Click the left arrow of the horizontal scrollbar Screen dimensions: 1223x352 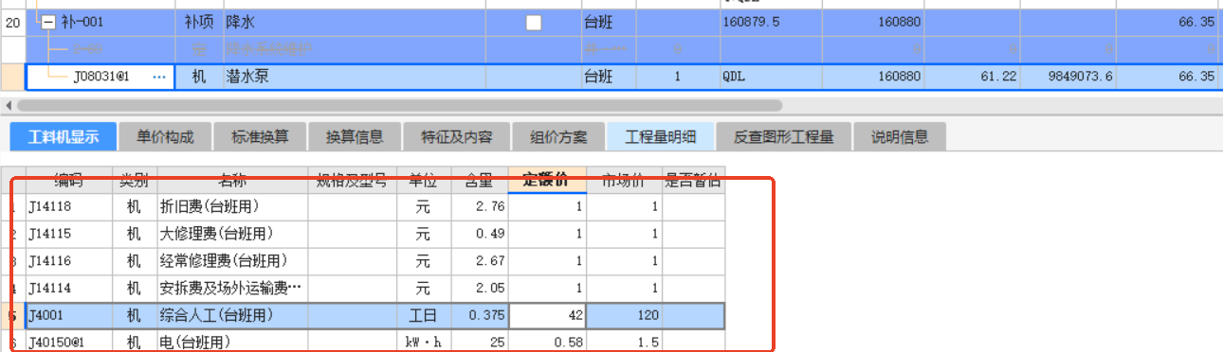[x=9, y=105]
